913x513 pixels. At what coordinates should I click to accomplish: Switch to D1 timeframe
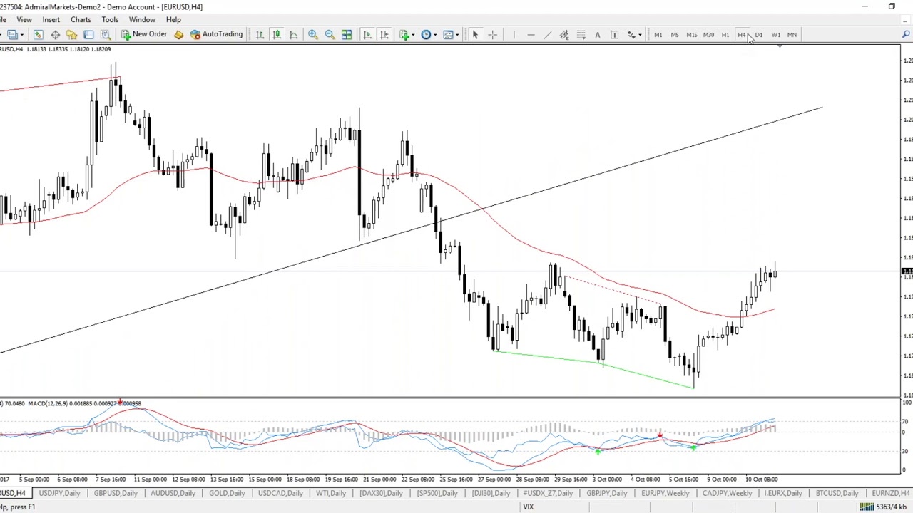[759, 34]
